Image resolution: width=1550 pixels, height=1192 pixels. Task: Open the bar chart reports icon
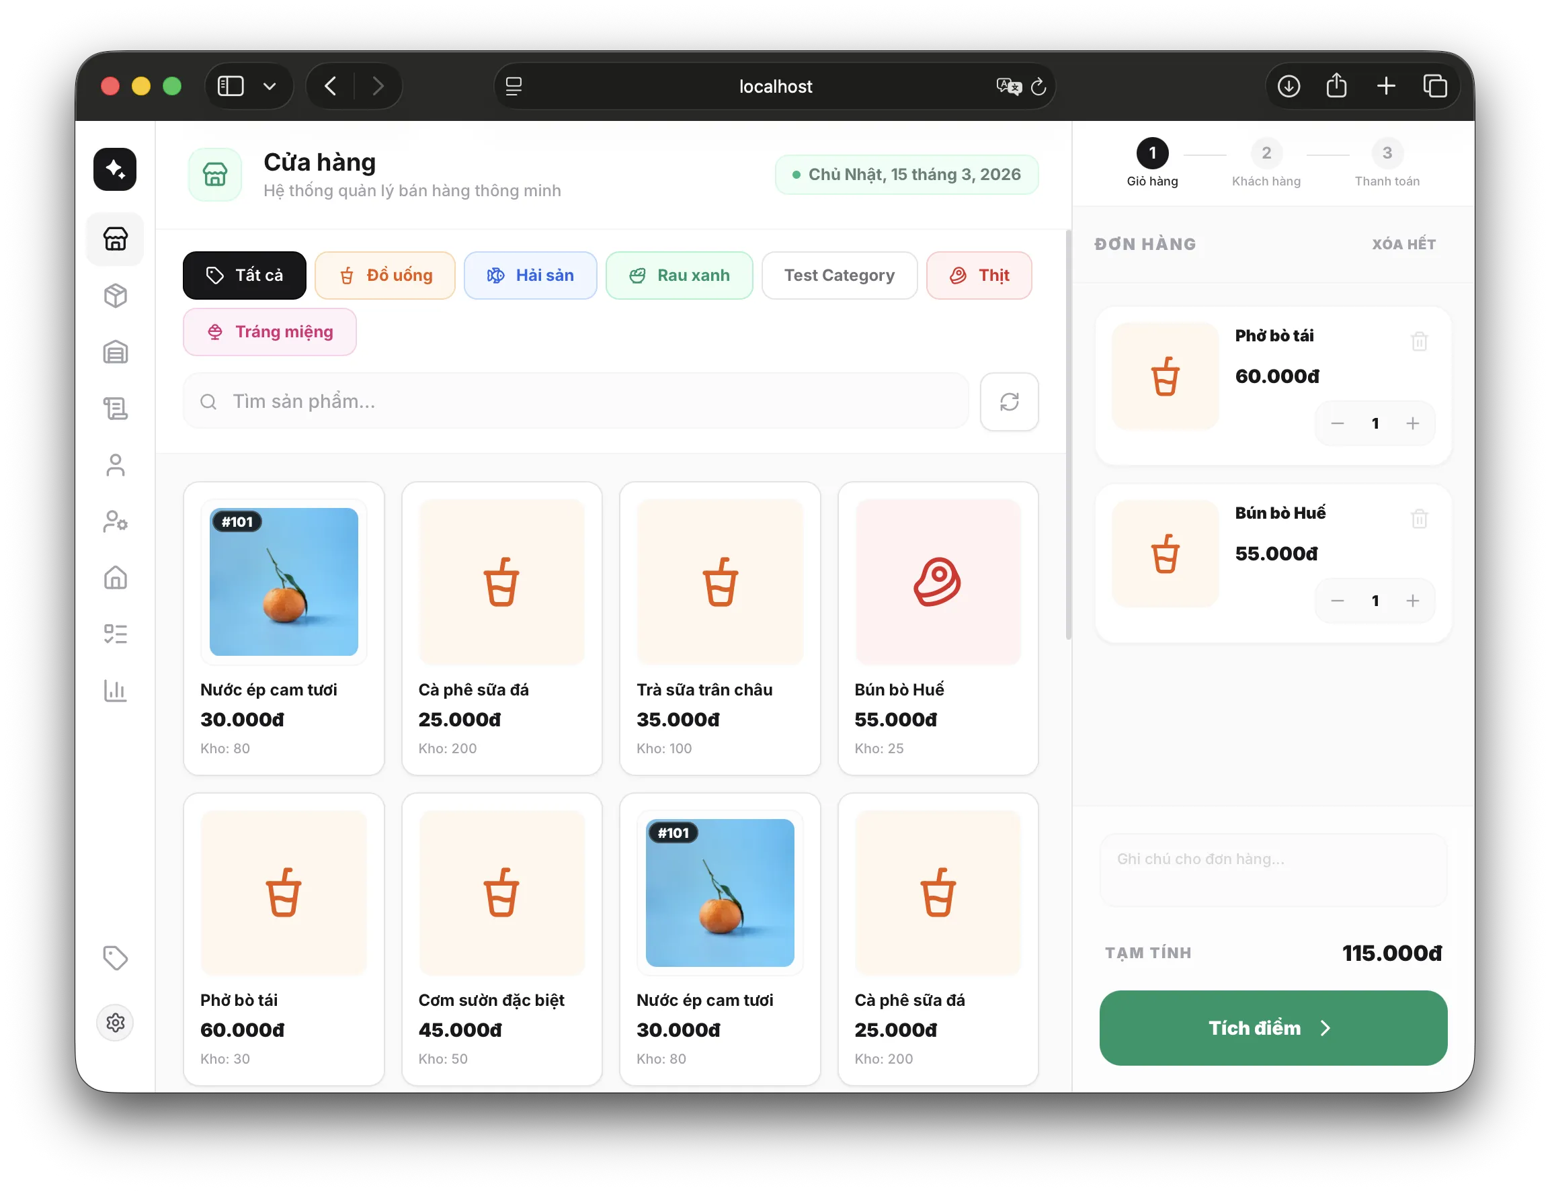pyautogui.click(x=115, y=690)
